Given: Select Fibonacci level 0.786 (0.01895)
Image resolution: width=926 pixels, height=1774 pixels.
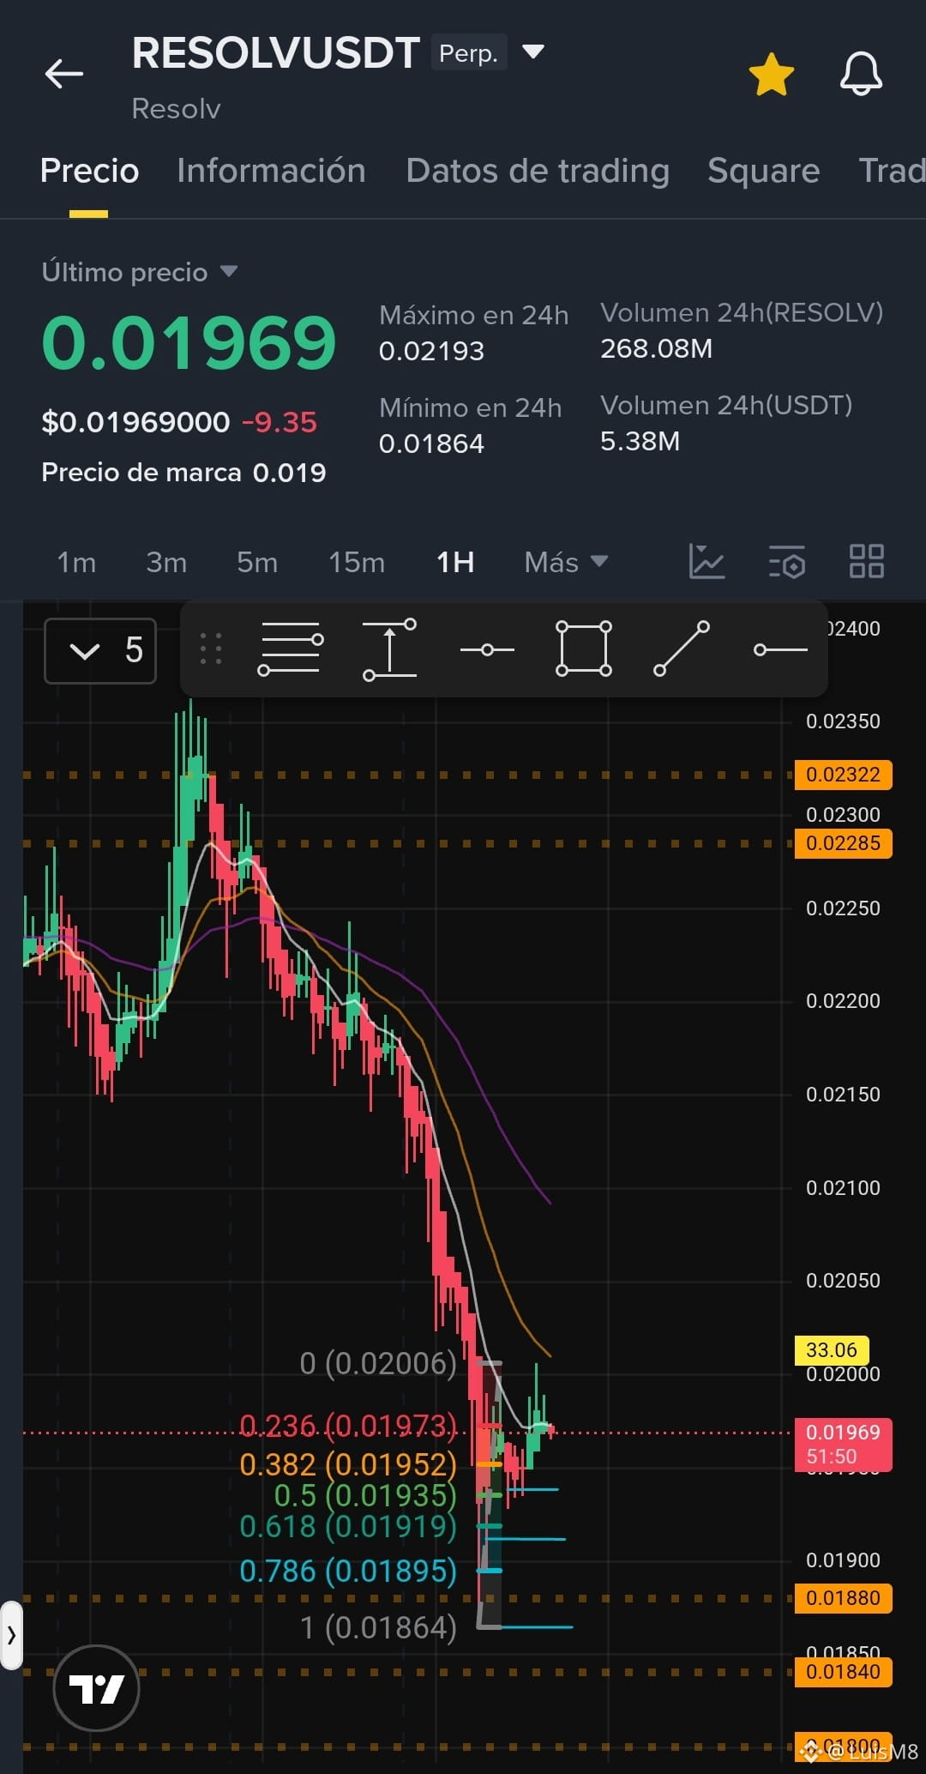Looking at the screenshot, I should pos(347,1571).
